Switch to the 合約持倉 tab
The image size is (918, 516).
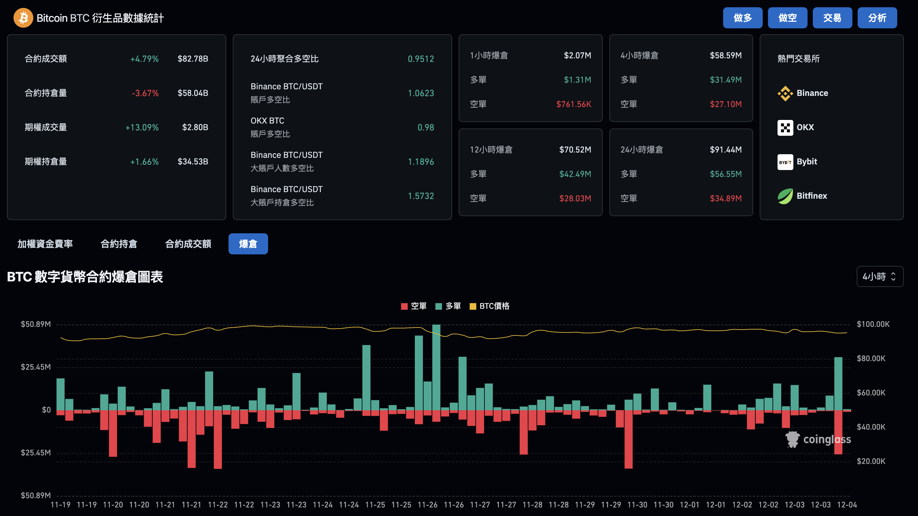(119, 244)
